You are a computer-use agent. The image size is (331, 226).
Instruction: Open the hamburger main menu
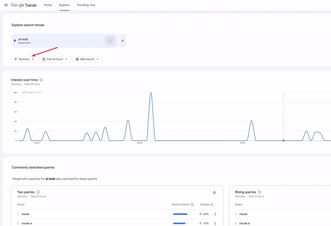click(6, 5)
